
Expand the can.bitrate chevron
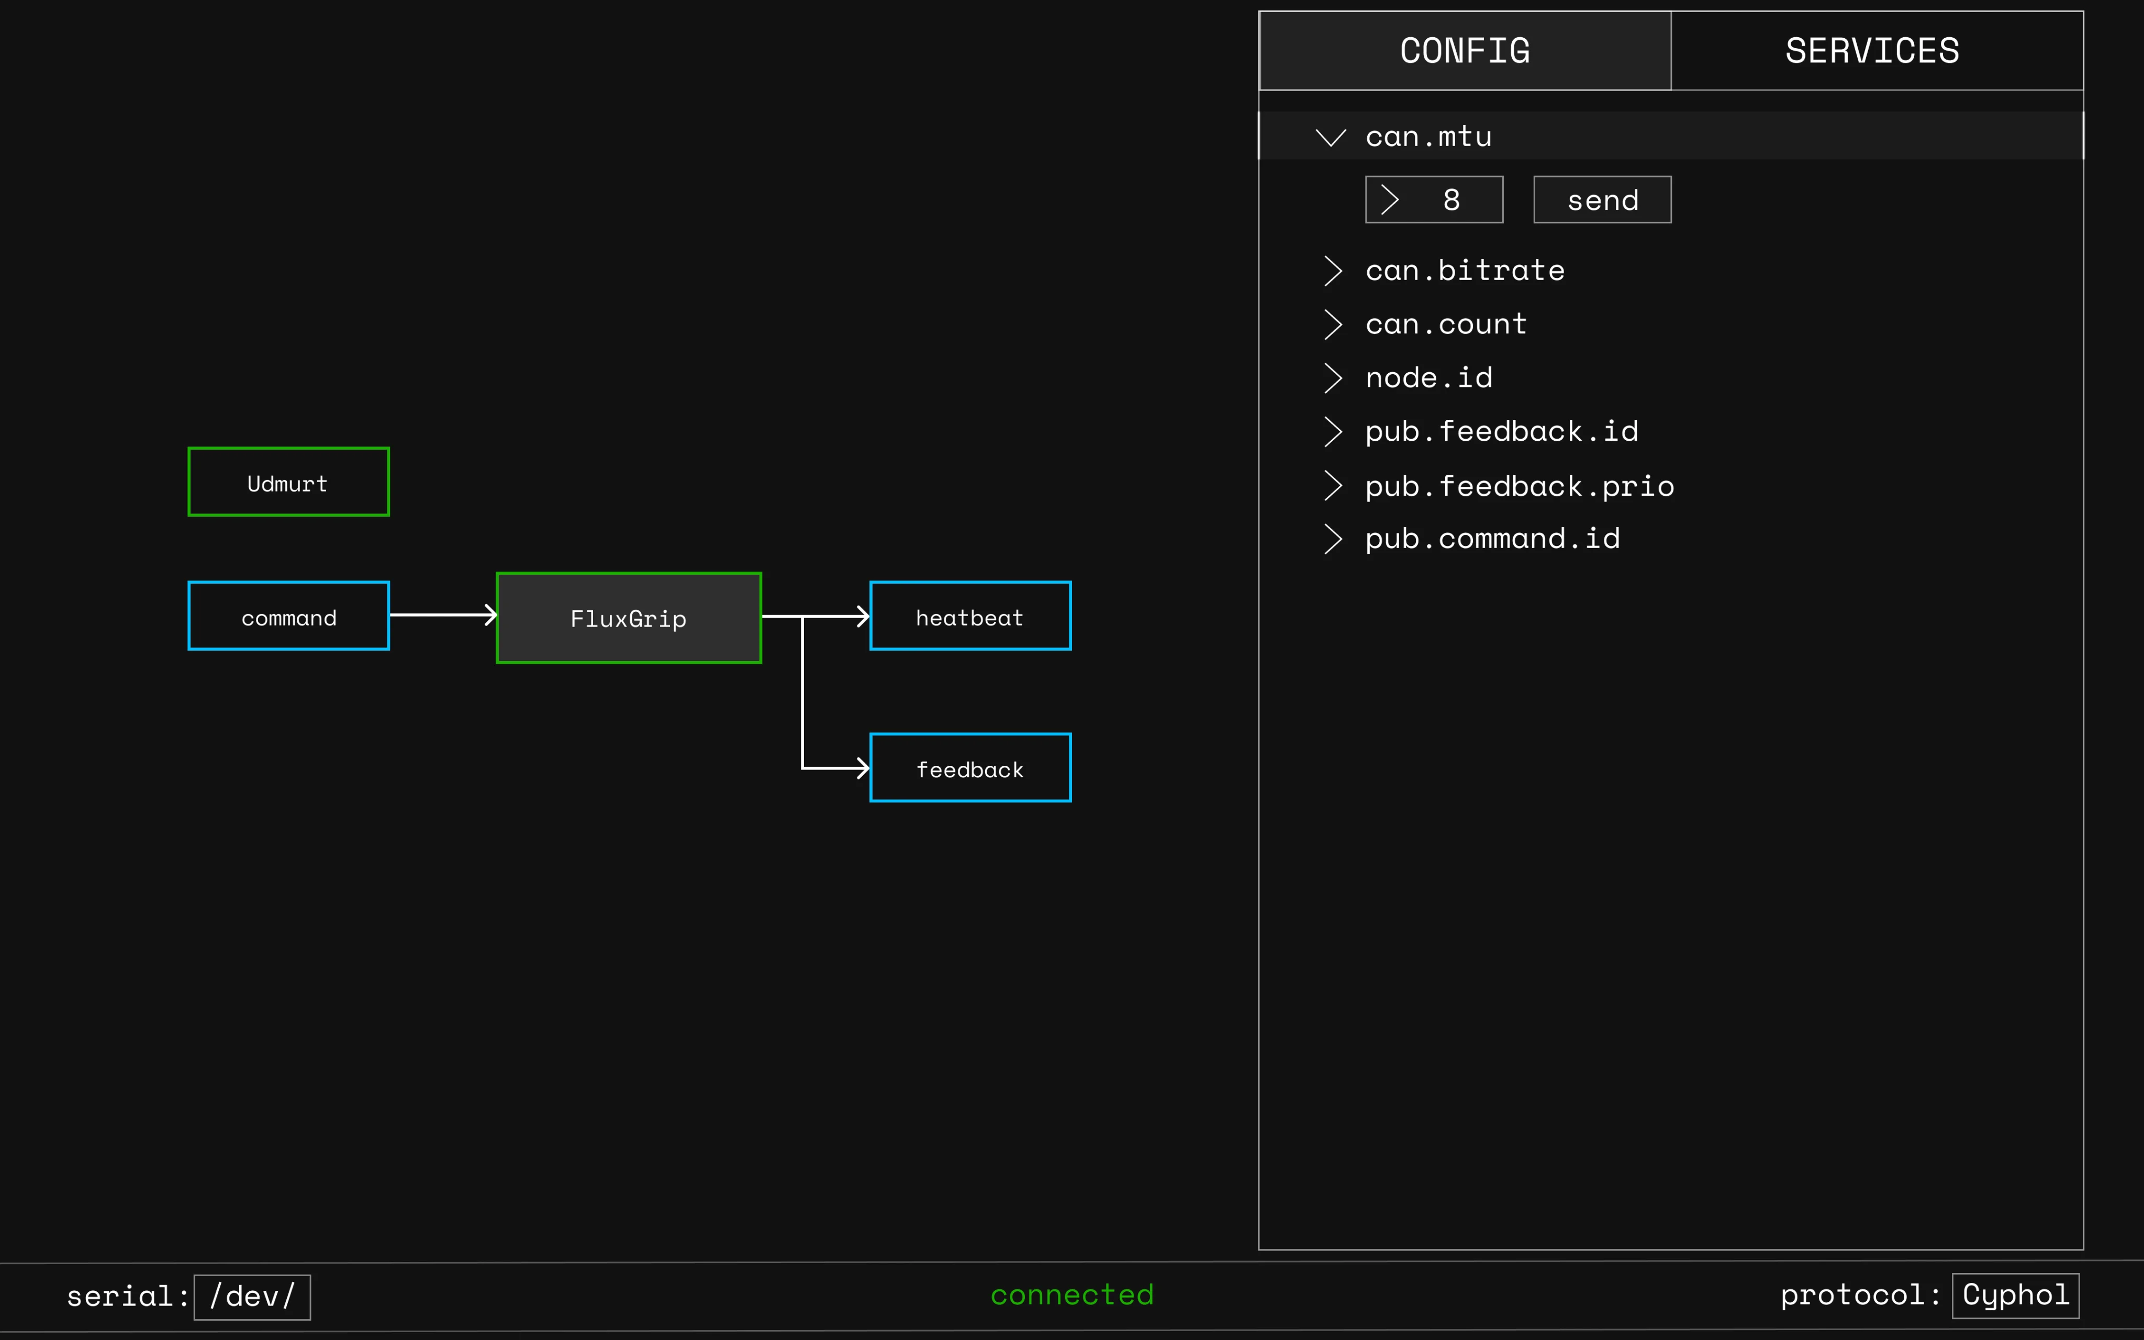(1333, 271)
